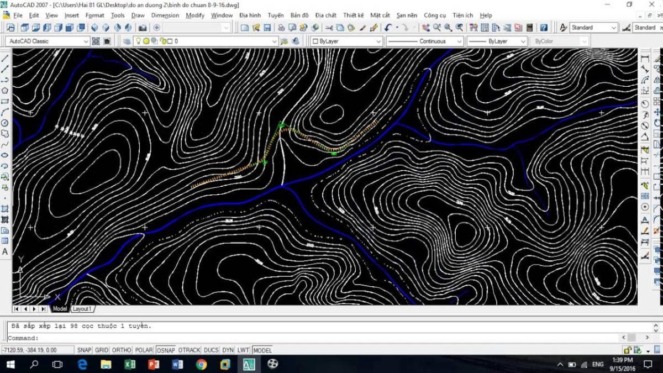Click the MODEL button in status bar
Screen dimensions: 663x373
point(262,350)
